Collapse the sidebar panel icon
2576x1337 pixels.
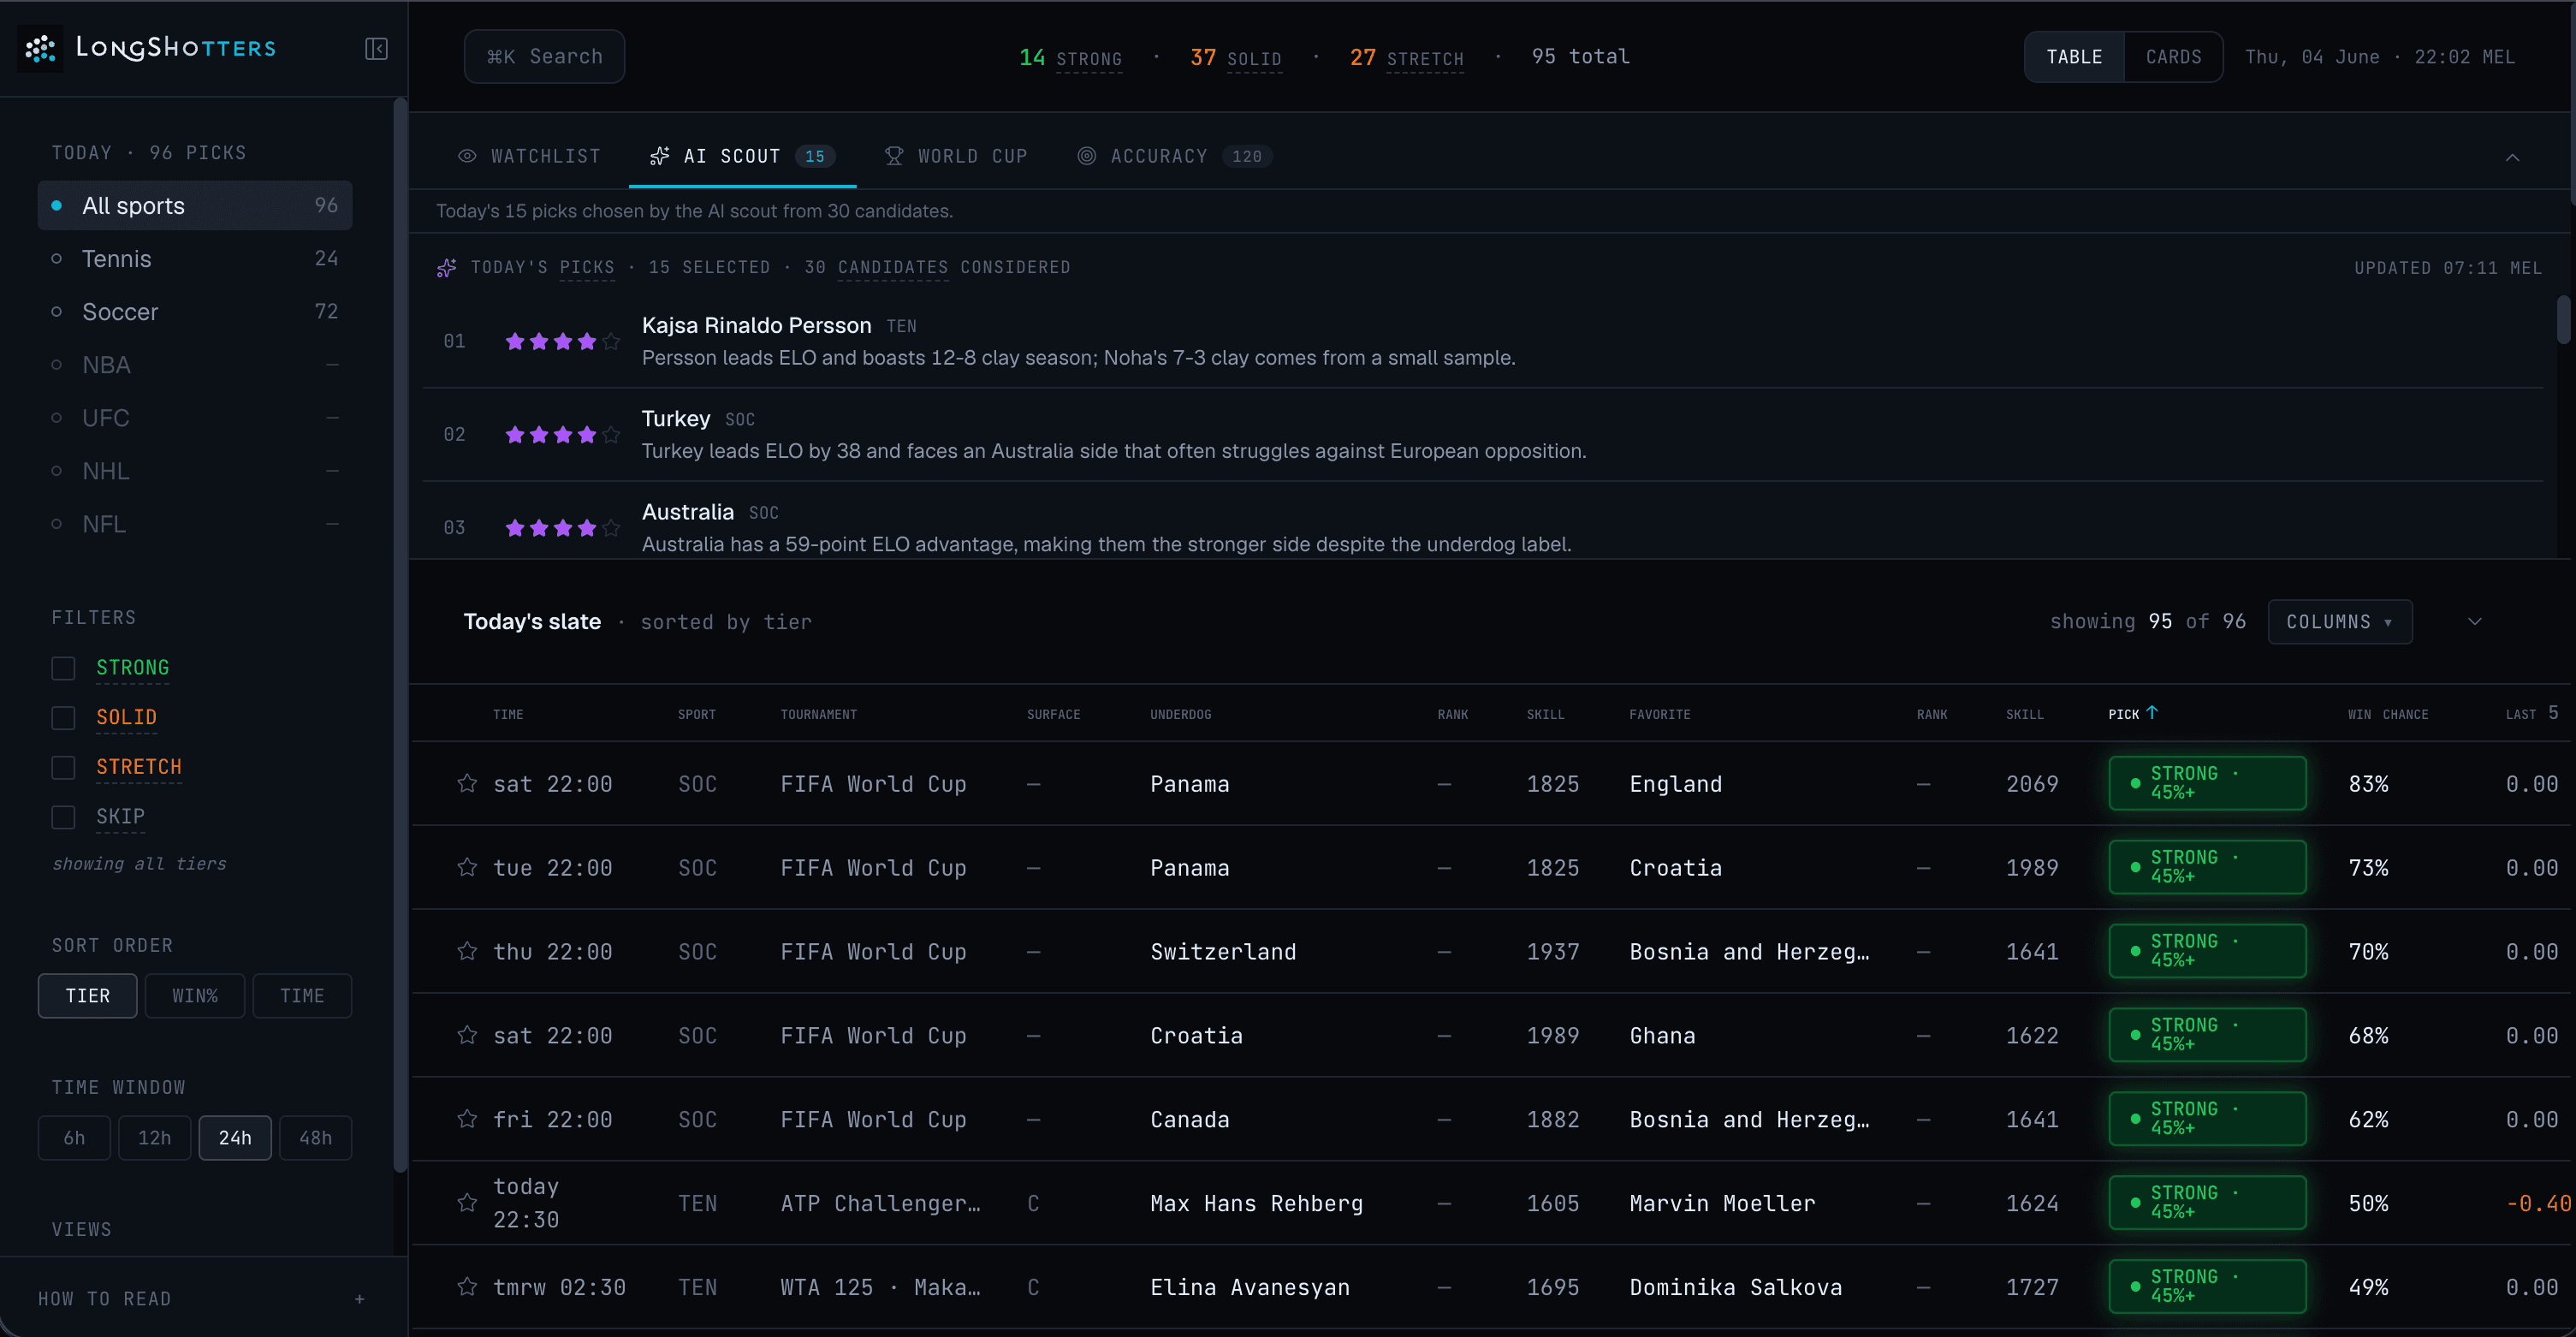[376, 49]
